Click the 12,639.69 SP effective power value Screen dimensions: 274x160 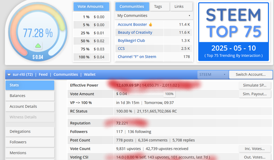pos(127,85)
